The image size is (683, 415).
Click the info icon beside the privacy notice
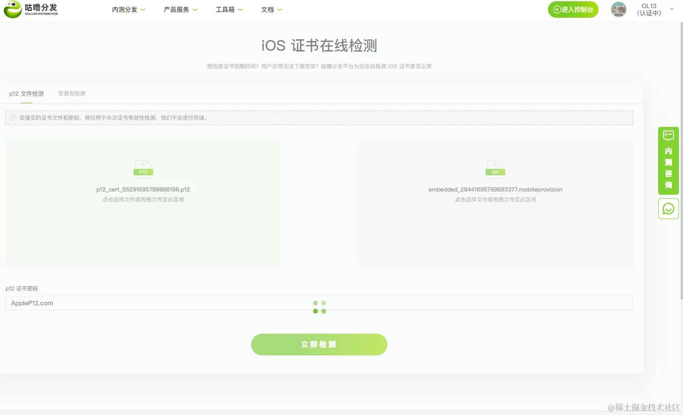pos(12,117)
